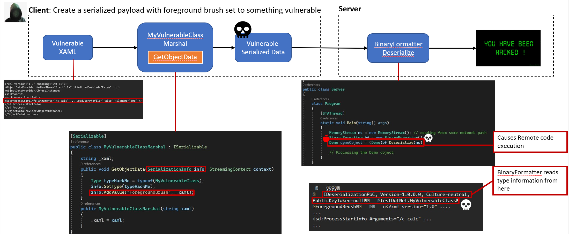Click the ObjectDataProvider MethodName="Start" line
Image resolution: width=569 pixels, height=234 pixels.
[62, 87]
